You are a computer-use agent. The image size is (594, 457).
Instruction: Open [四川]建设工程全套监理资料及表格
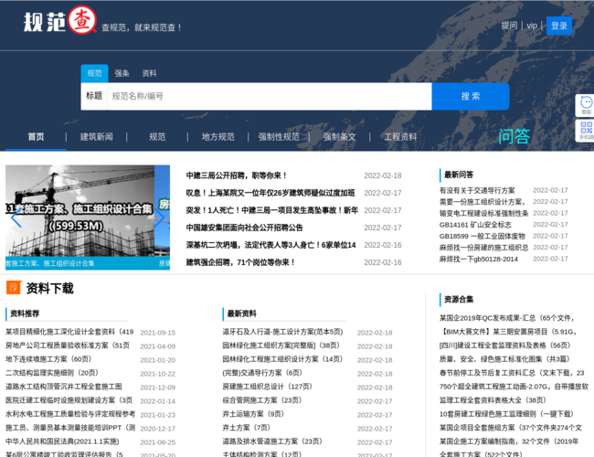point(505,345)
